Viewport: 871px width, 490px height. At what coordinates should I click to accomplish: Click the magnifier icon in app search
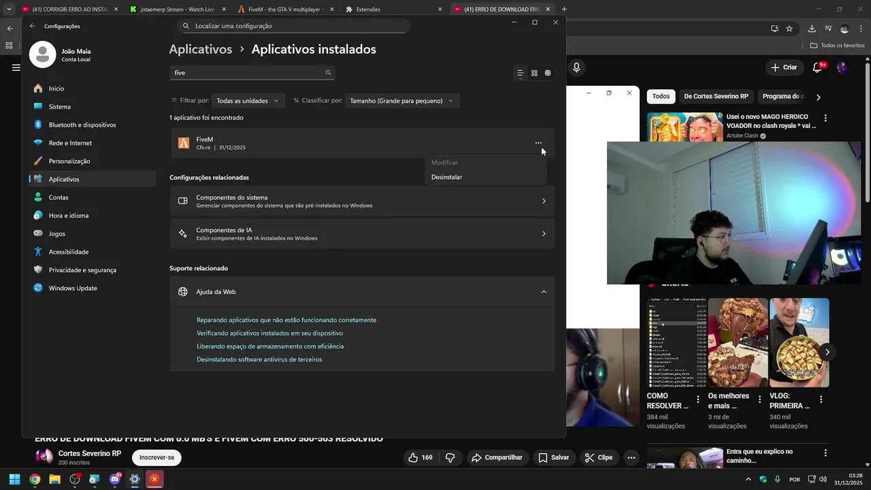328,73
